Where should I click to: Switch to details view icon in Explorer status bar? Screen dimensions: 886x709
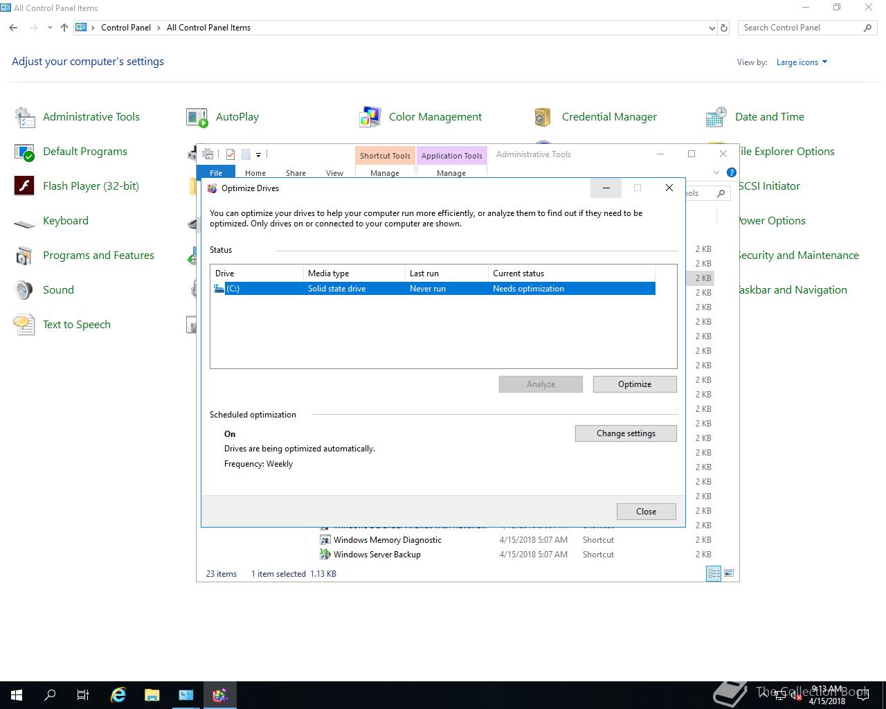click(x=714, y=573)
